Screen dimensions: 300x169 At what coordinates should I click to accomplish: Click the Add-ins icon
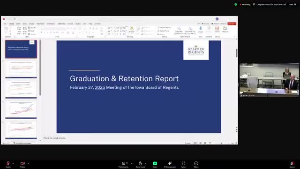(x=217, y=30)
